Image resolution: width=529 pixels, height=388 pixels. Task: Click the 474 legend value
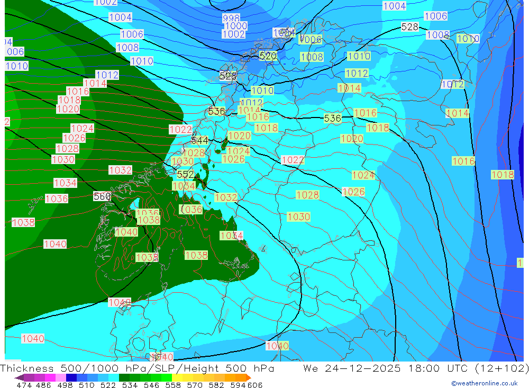pyautogui.click(x=24, y=385)
